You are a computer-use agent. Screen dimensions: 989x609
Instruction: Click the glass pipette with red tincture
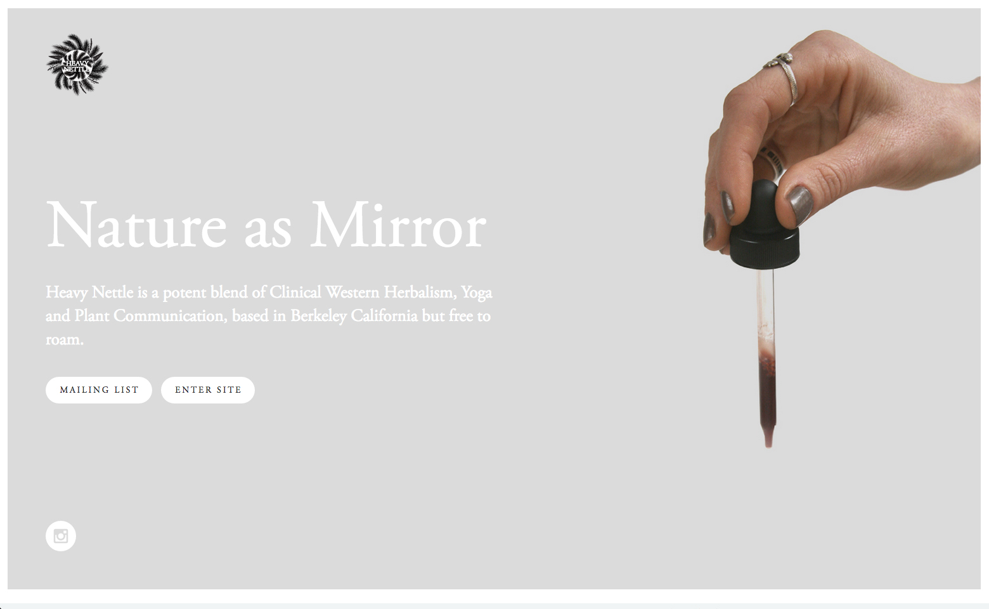766,355
